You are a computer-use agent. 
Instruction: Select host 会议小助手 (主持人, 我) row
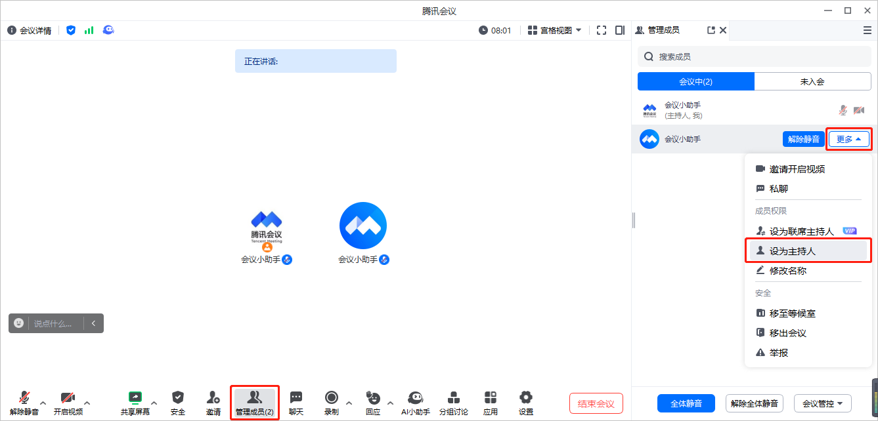tap(755, 110)
